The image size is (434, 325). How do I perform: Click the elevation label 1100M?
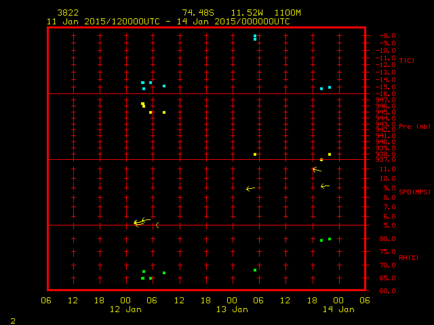click(288, 13)
